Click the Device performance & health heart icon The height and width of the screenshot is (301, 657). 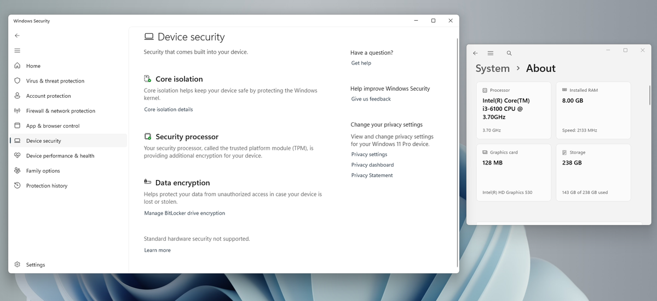(x=17, y=156)
